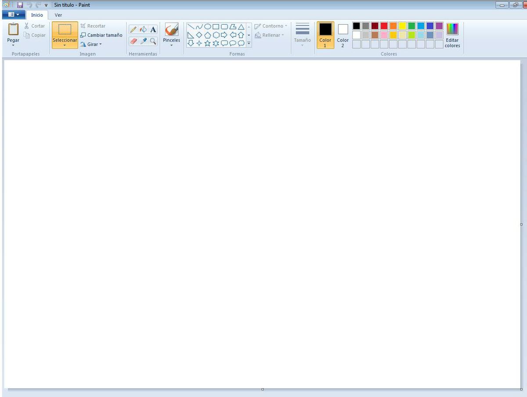Pick the Eraser tool
Viewport: 527px width, 397px height.
[x=134, y=41]
